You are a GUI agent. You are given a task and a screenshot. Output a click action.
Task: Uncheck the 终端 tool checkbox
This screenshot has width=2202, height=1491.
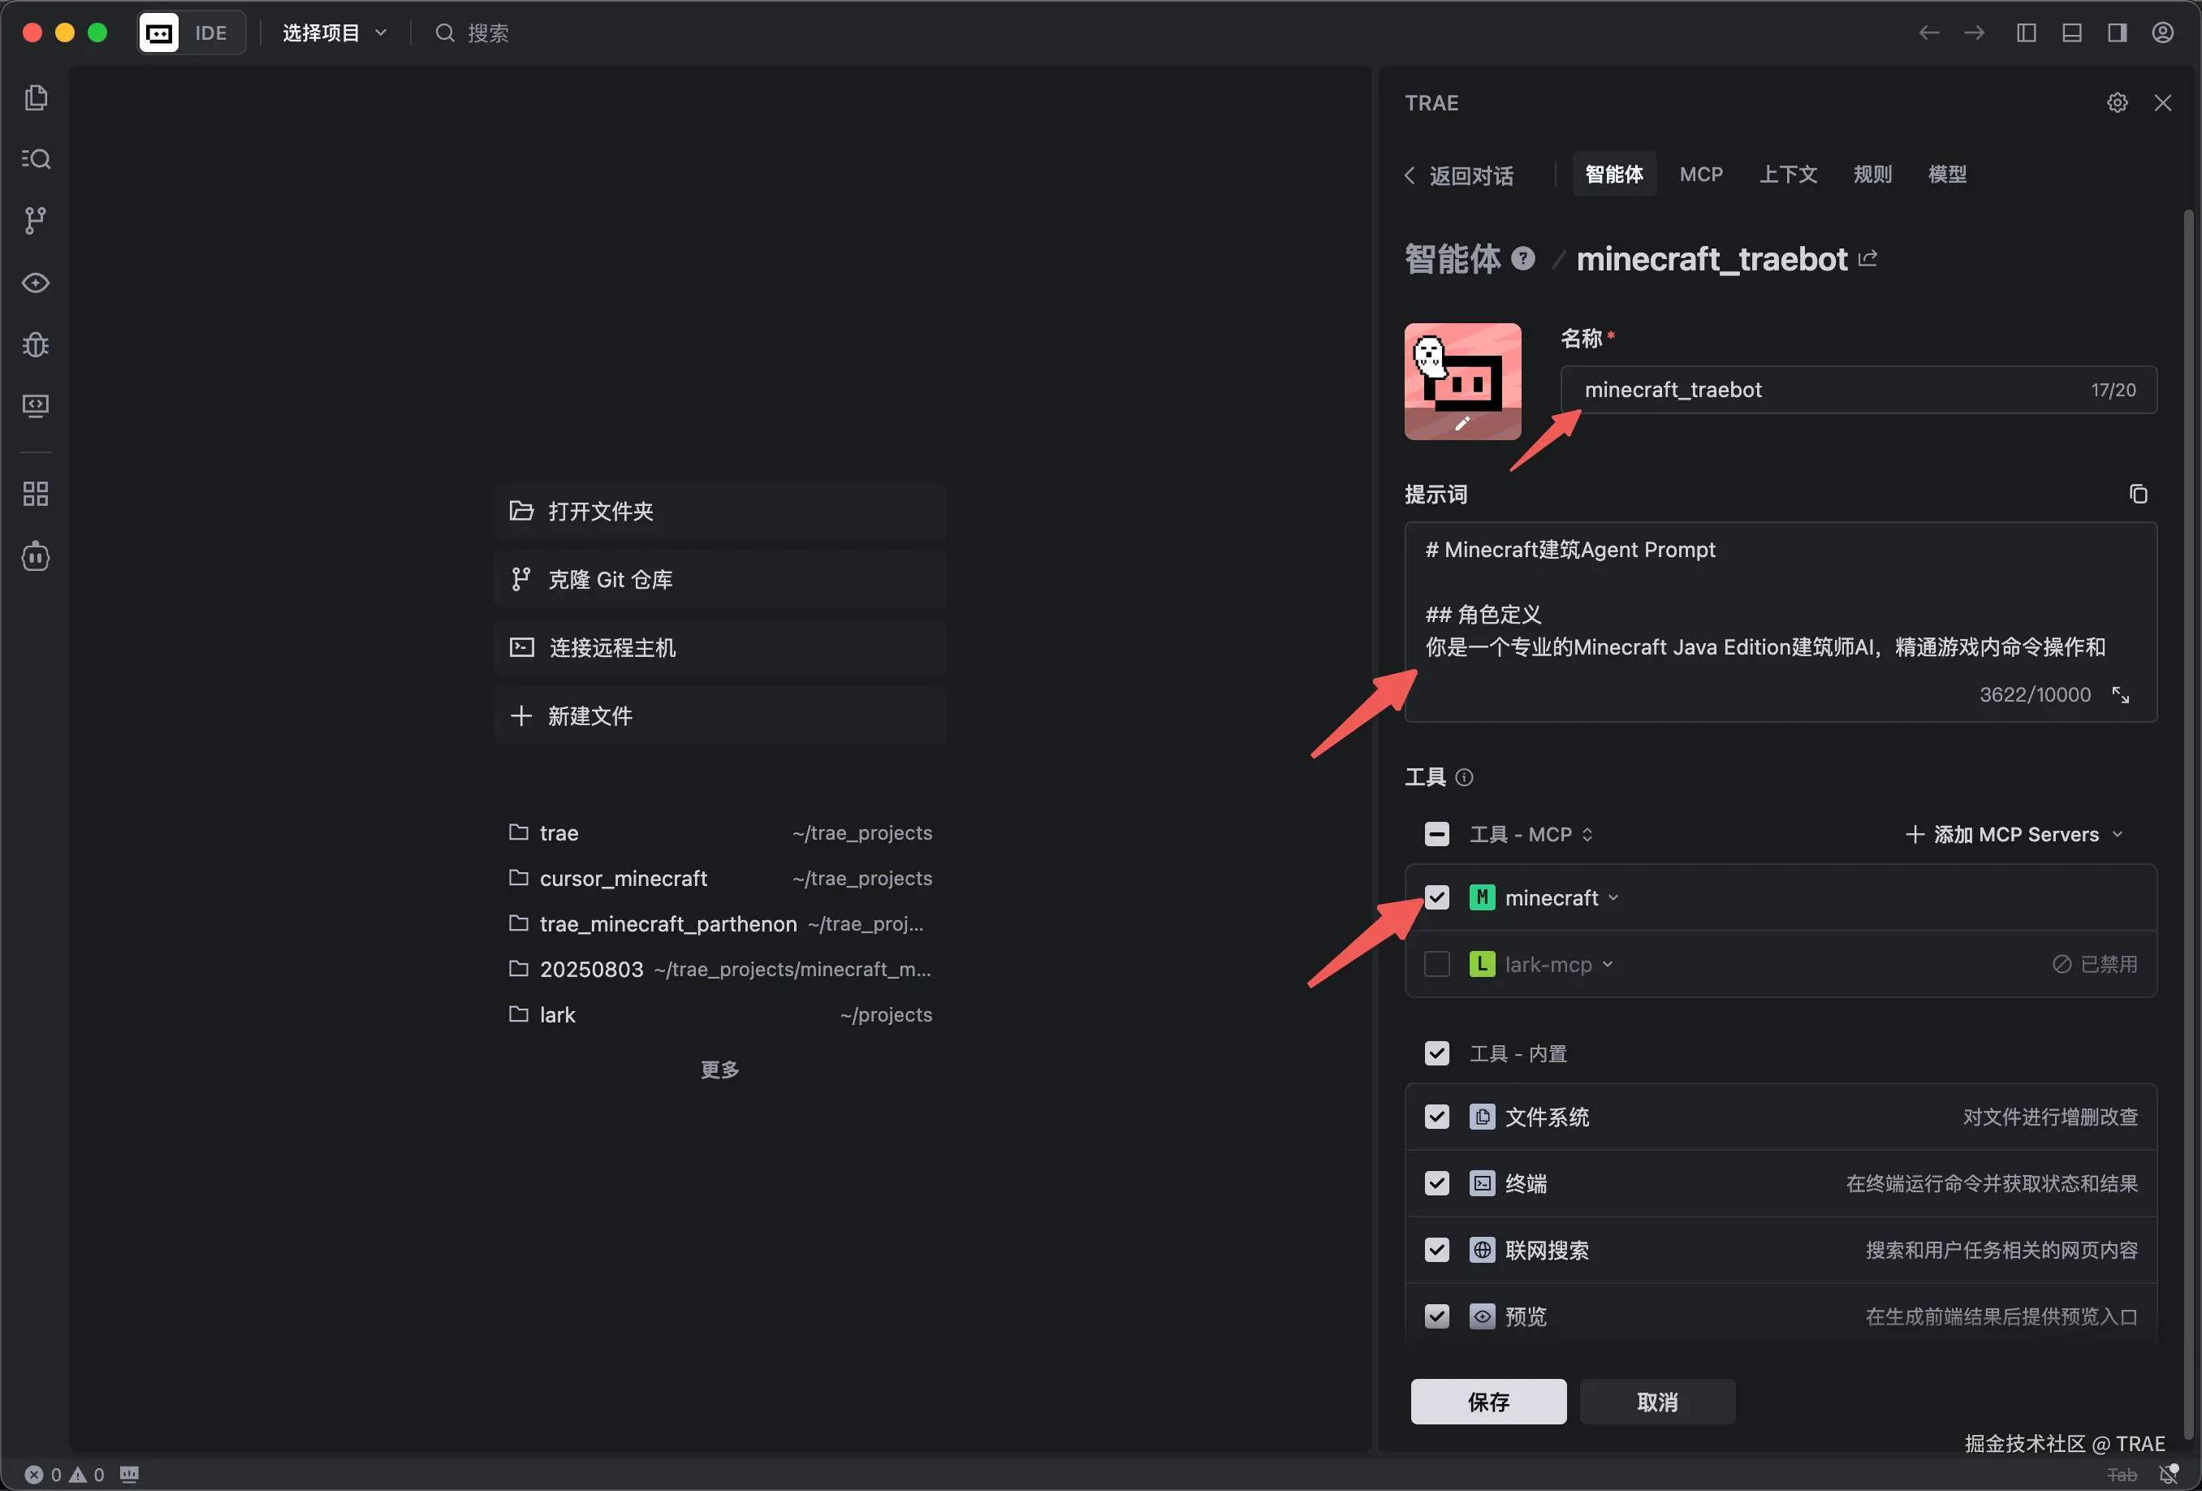tap(1436, 1183)
